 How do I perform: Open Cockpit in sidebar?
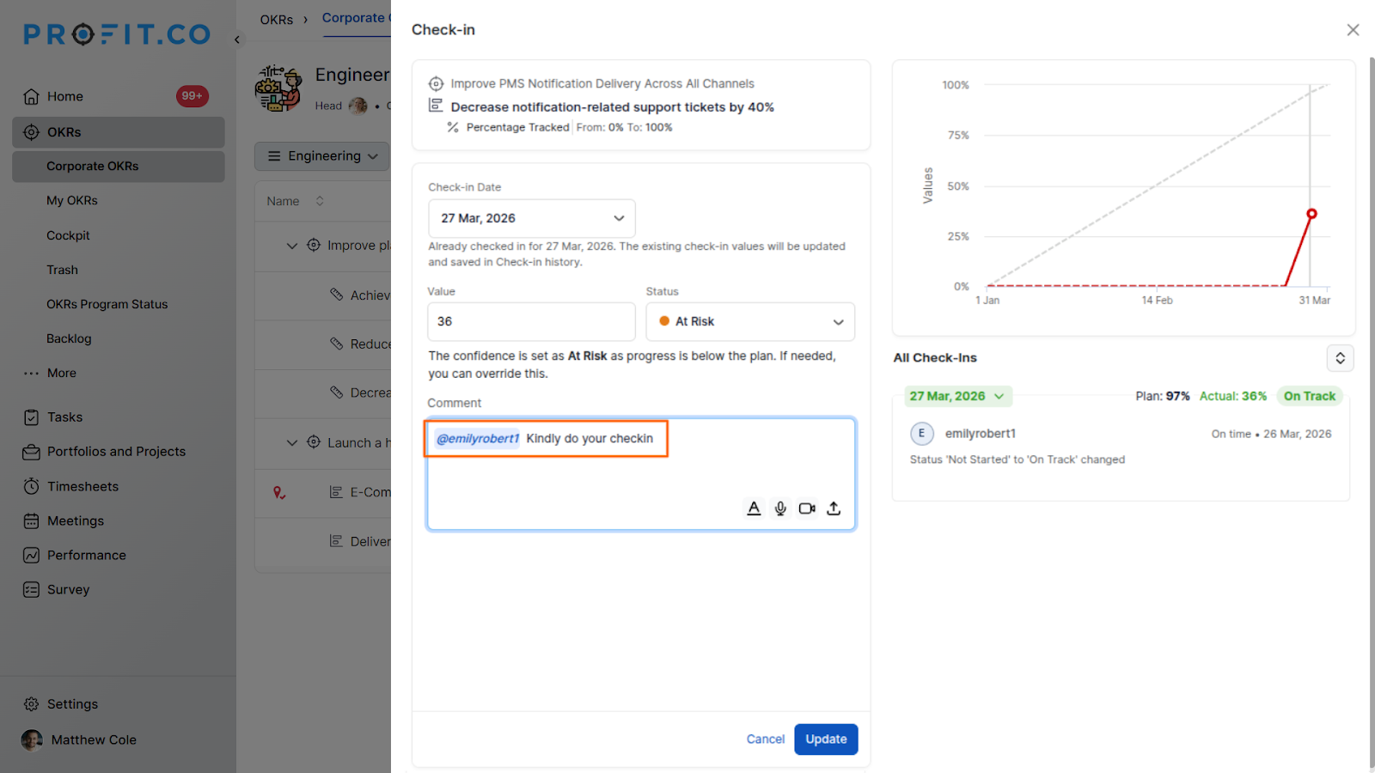tap(68, 235)
